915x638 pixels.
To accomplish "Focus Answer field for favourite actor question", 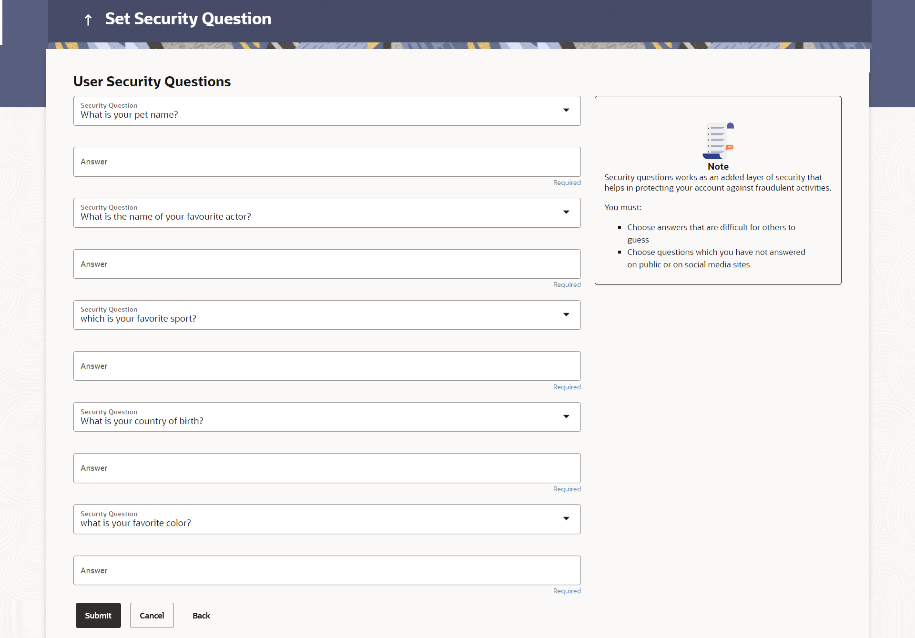I will point(326,264).
